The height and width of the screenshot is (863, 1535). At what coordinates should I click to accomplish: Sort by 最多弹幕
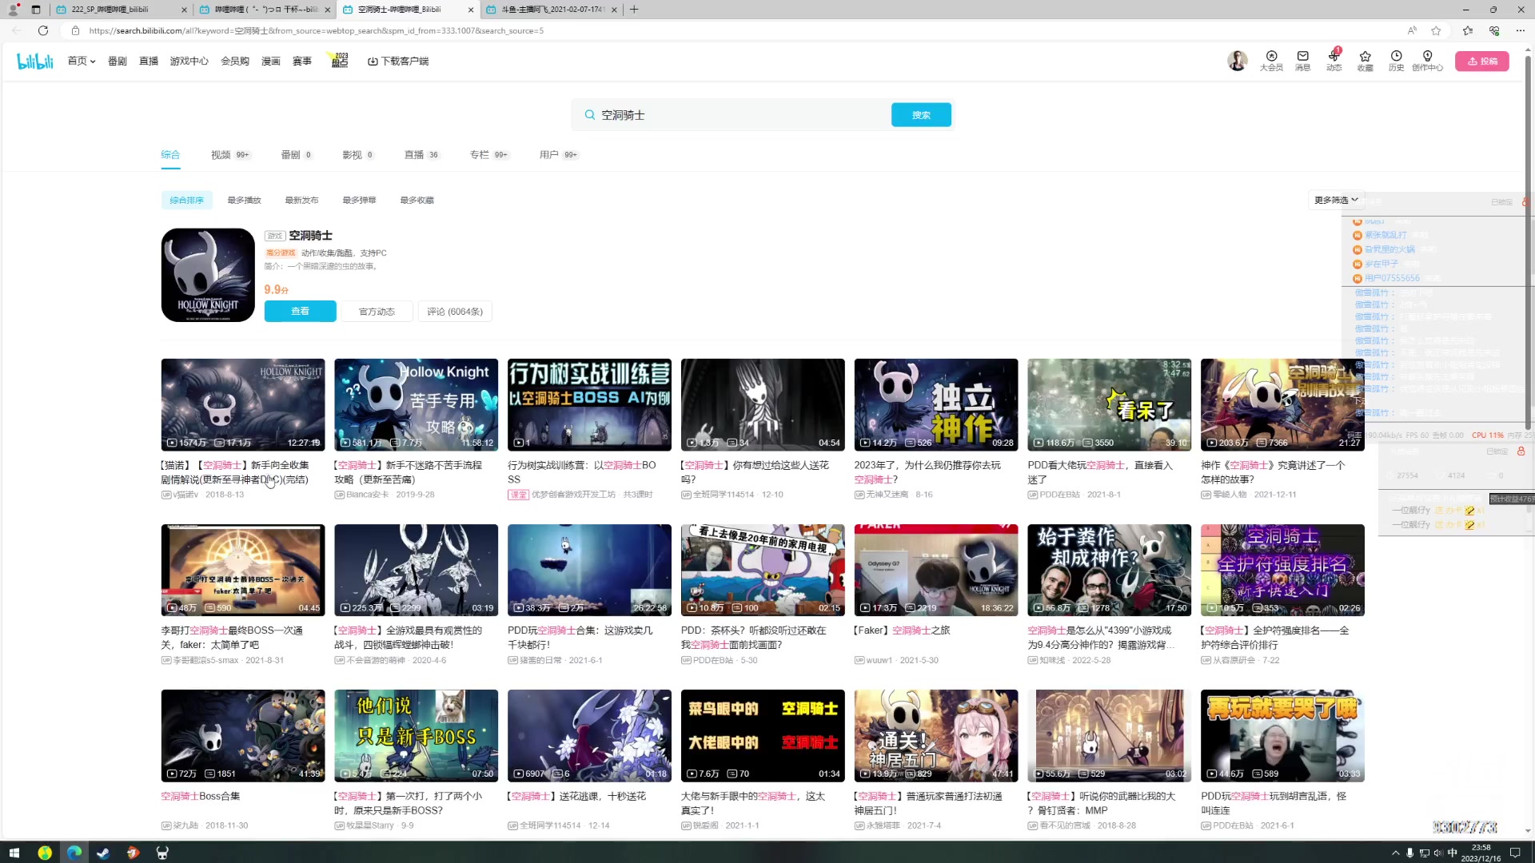point(359,200)
